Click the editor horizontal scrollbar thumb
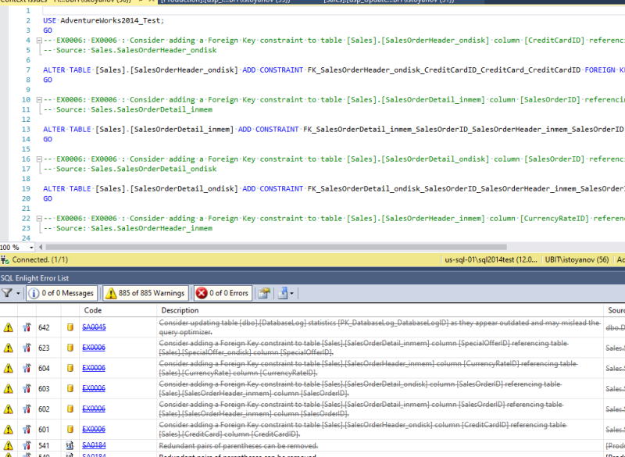 [276, 248]
